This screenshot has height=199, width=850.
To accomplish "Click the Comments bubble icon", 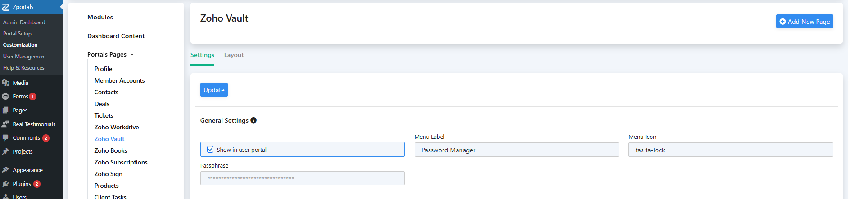I will point(5,138).
